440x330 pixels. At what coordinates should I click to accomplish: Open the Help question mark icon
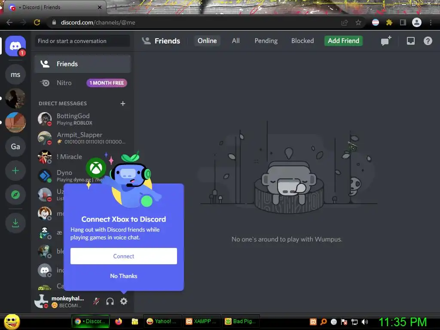coord(428,41)
